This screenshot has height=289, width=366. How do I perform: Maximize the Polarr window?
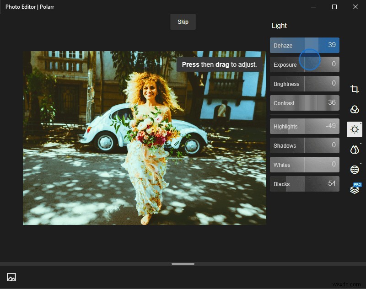(334, 7)
